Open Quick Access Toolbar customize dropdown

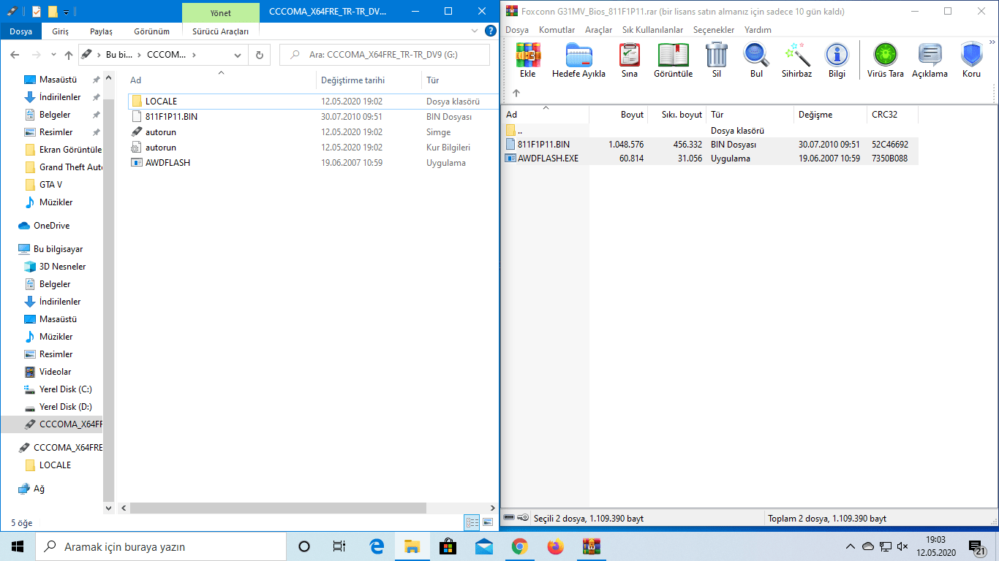67,12
